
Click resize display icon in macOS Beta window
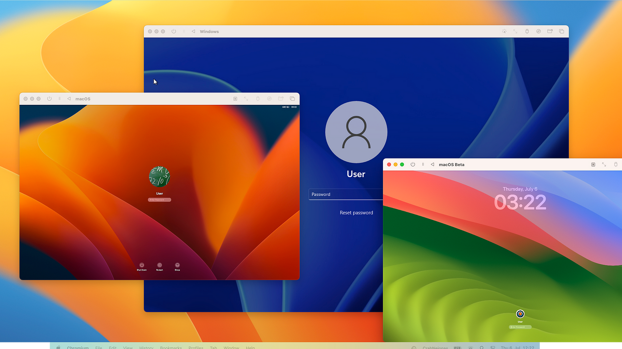pos(604,164)
